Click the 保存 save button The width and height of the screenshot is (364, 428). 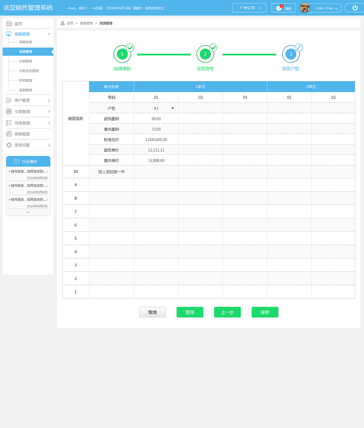click(265, 312)
